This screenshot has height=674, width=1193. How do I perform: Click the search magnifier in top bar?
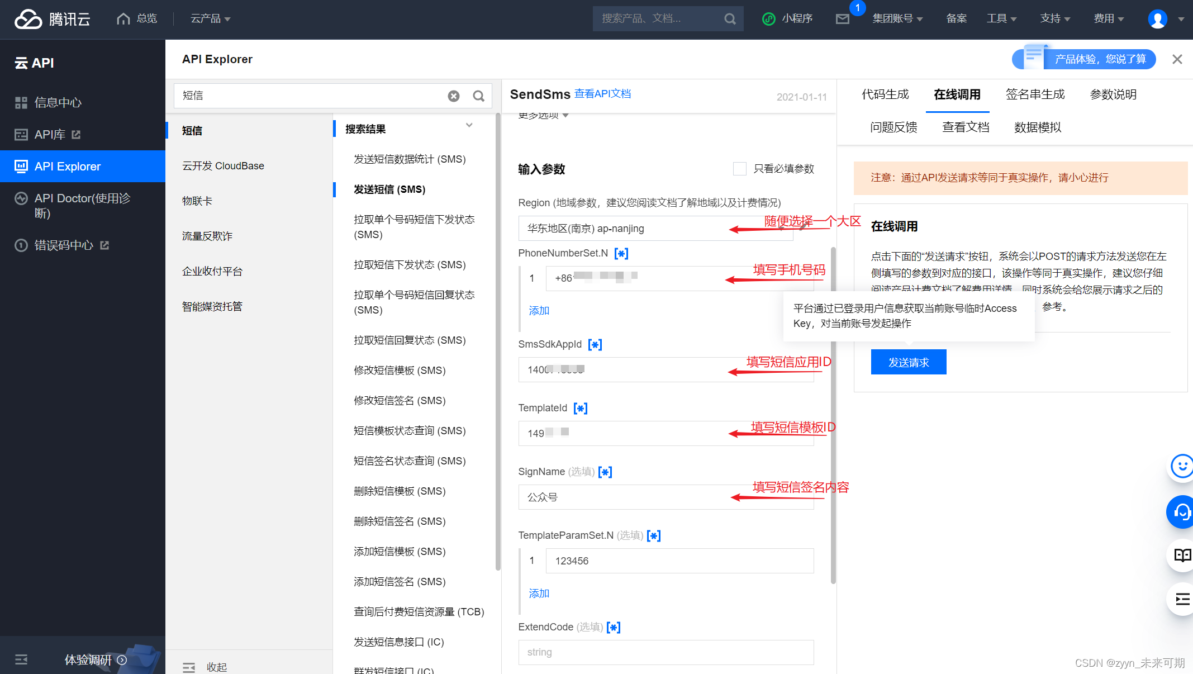(x=730, y=19)
